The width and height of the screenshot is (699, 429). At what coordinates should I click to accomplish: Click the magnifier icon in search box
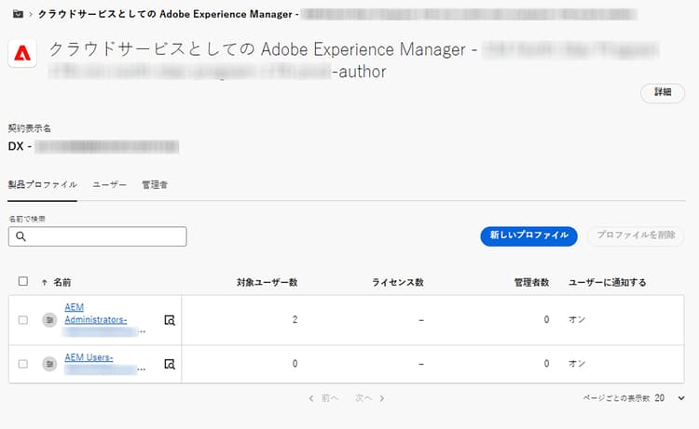pyautogui.click(x=20, y=237)
